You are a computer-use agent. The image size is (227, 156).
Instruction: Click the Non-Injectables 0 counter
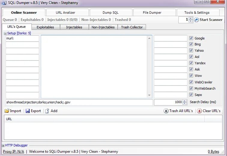pyautogui.click(x=96, y=20)
